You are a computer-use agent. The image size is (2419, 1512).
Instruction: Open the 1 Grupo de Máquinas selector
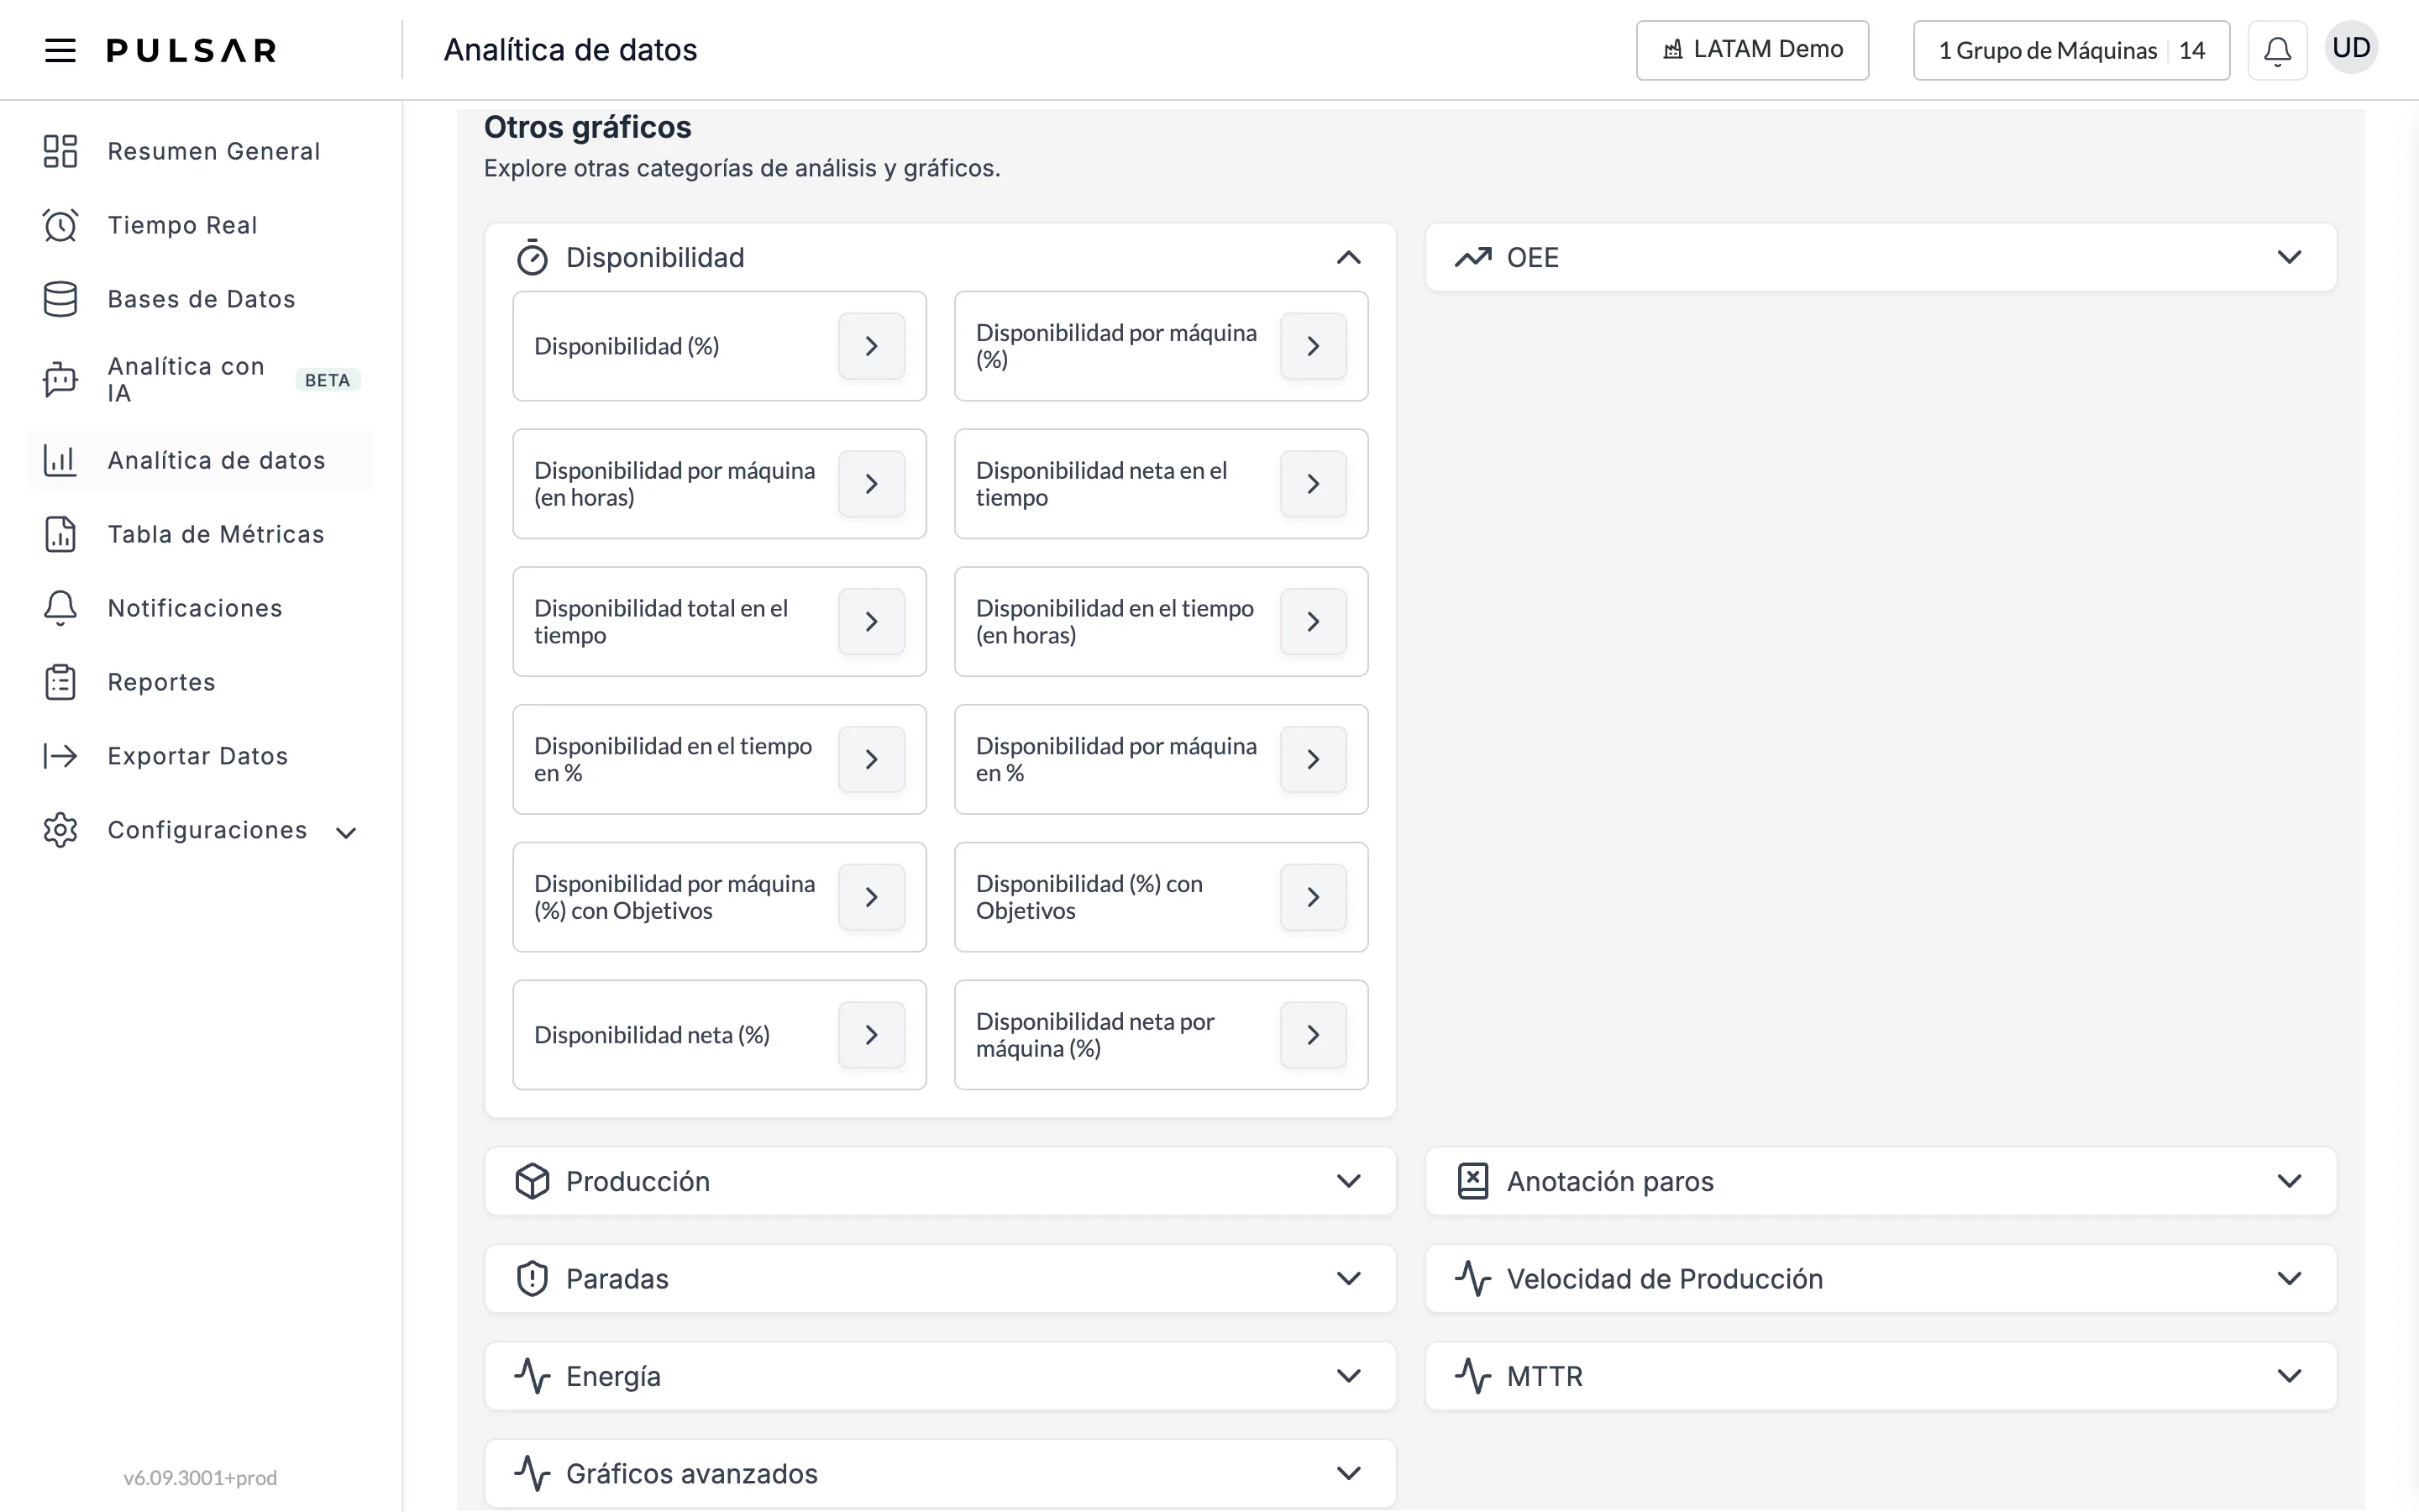point(2071,50)
